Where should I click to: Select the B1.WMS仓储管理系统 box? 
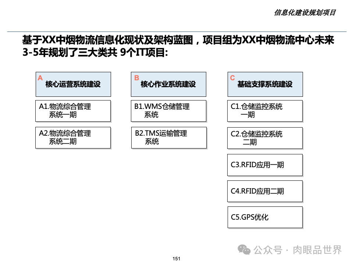pyautogui.click(x=168, y=111)
